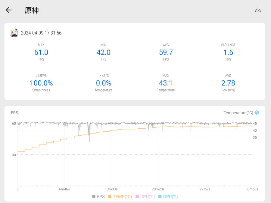Viewport: 271px width, 203px height.
Task: Click the 13m33s time axis label
Action: (111, 189)
